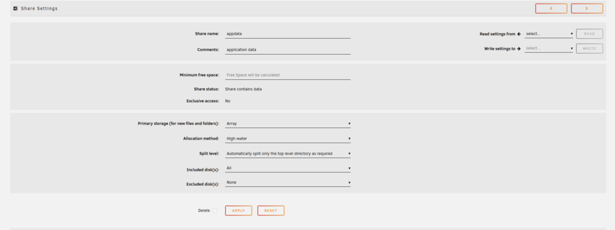Expand the Allocation method High-water dropdown
The image size is (615, 230).
287,138
